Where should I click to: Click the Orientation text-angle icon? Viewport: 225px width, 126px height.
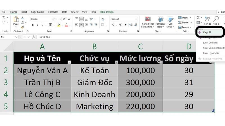[x=91, y=19]
